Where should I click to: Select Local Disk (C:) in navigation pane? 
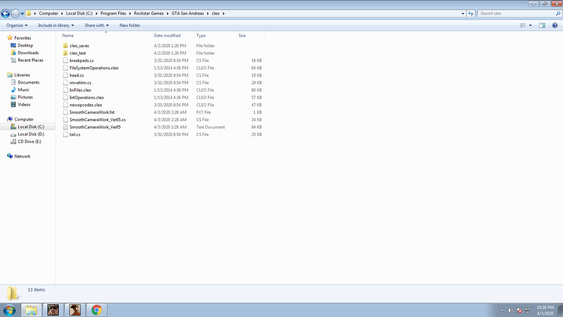coord(31,127)
